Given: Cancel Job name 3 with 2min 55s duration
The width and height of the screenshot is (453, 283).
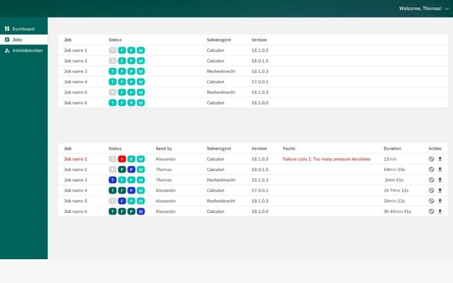Looking at the screenshot, I should pyautogui.click(x=431, y=180).
